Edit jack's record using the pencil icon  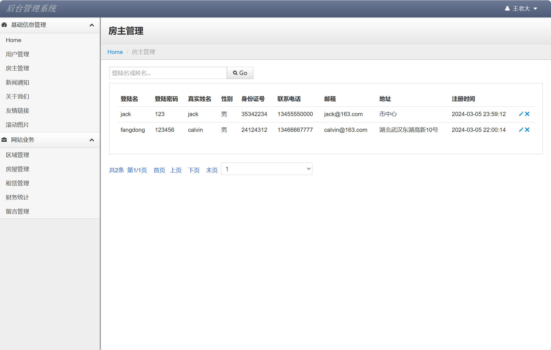tap(521, 114)
